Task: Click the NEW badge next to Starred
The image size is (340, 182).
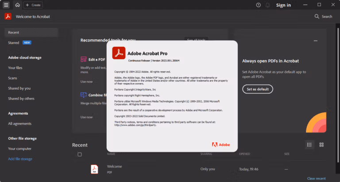Action: coord(27,43)
